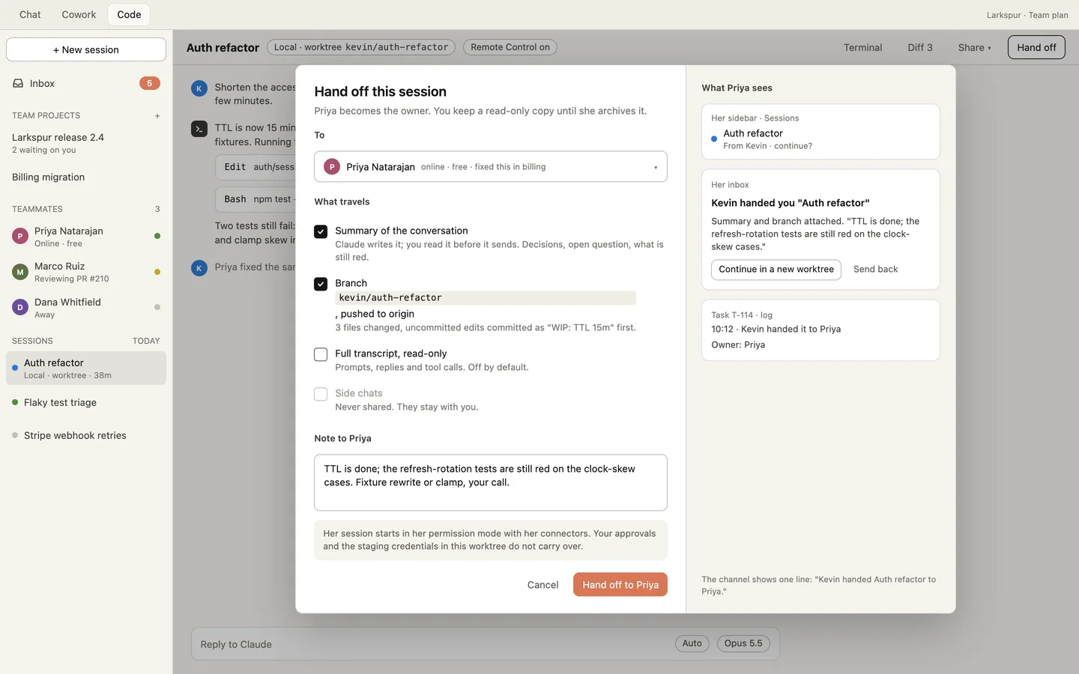Select the Code tab

click(x=129, y=14)
